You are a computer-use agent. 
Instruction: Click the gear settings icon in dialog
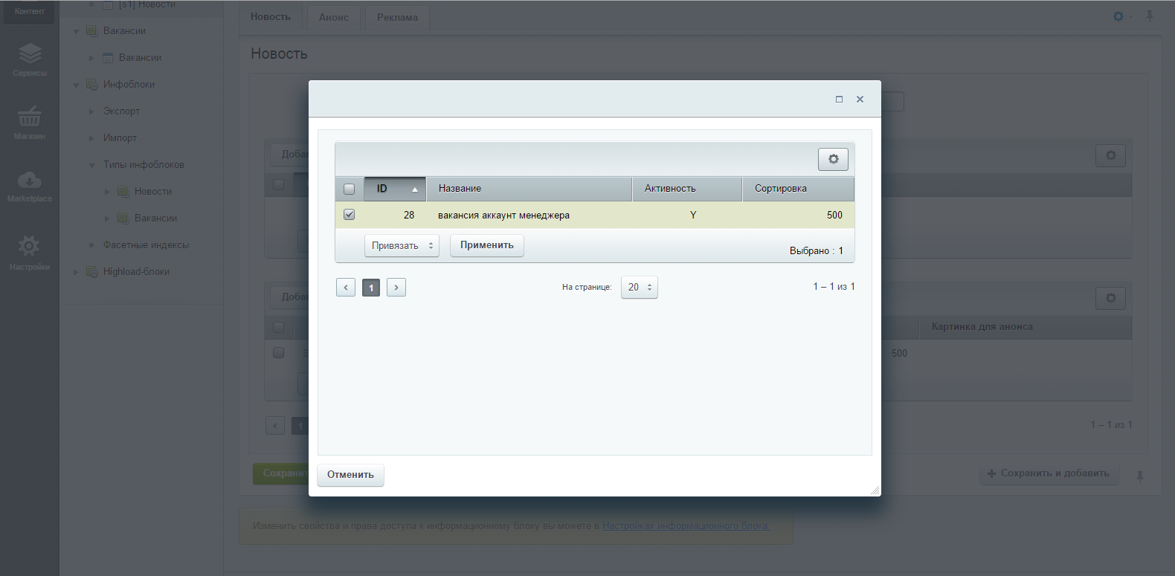tap(833, 159)
